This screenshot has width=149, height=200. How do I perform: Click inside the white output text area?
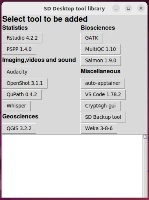72,166
